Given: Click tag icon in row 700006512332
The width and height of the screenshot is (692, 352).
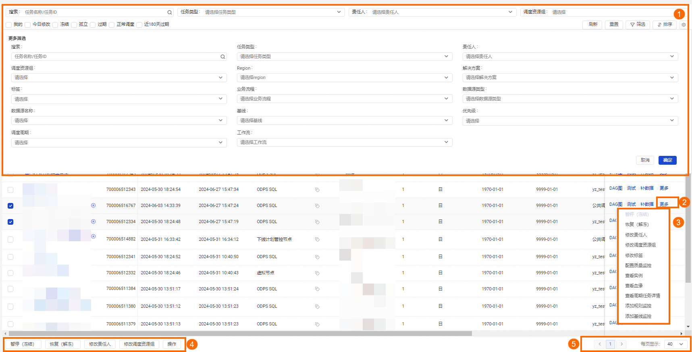Looking at the screenshot, I should (x=317, y=273).
